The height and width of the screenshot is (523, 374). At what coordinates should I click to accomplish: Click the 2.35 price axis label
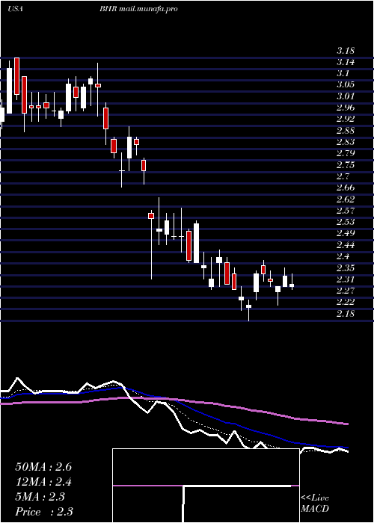tap(346, 267)
